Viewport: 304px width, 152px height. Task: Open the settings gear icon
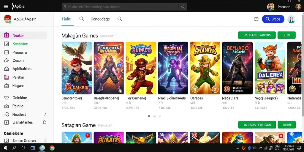(256, 19)
